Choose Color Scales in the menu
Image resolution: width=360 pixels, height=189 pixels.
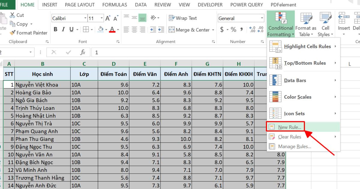[x=297, y=97]
